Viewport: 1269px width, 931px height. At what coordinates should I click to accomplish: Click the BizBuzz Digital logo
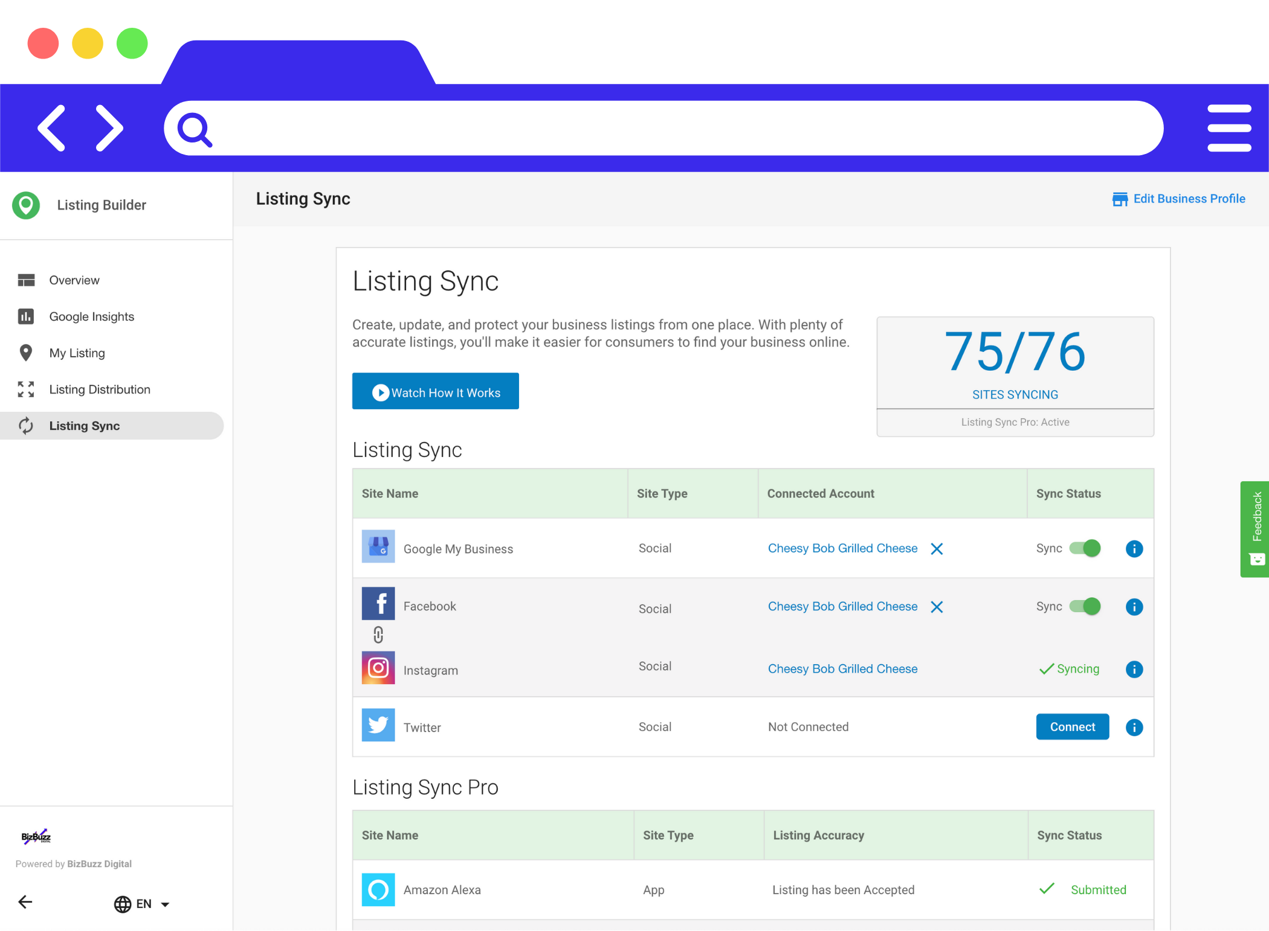36,837
